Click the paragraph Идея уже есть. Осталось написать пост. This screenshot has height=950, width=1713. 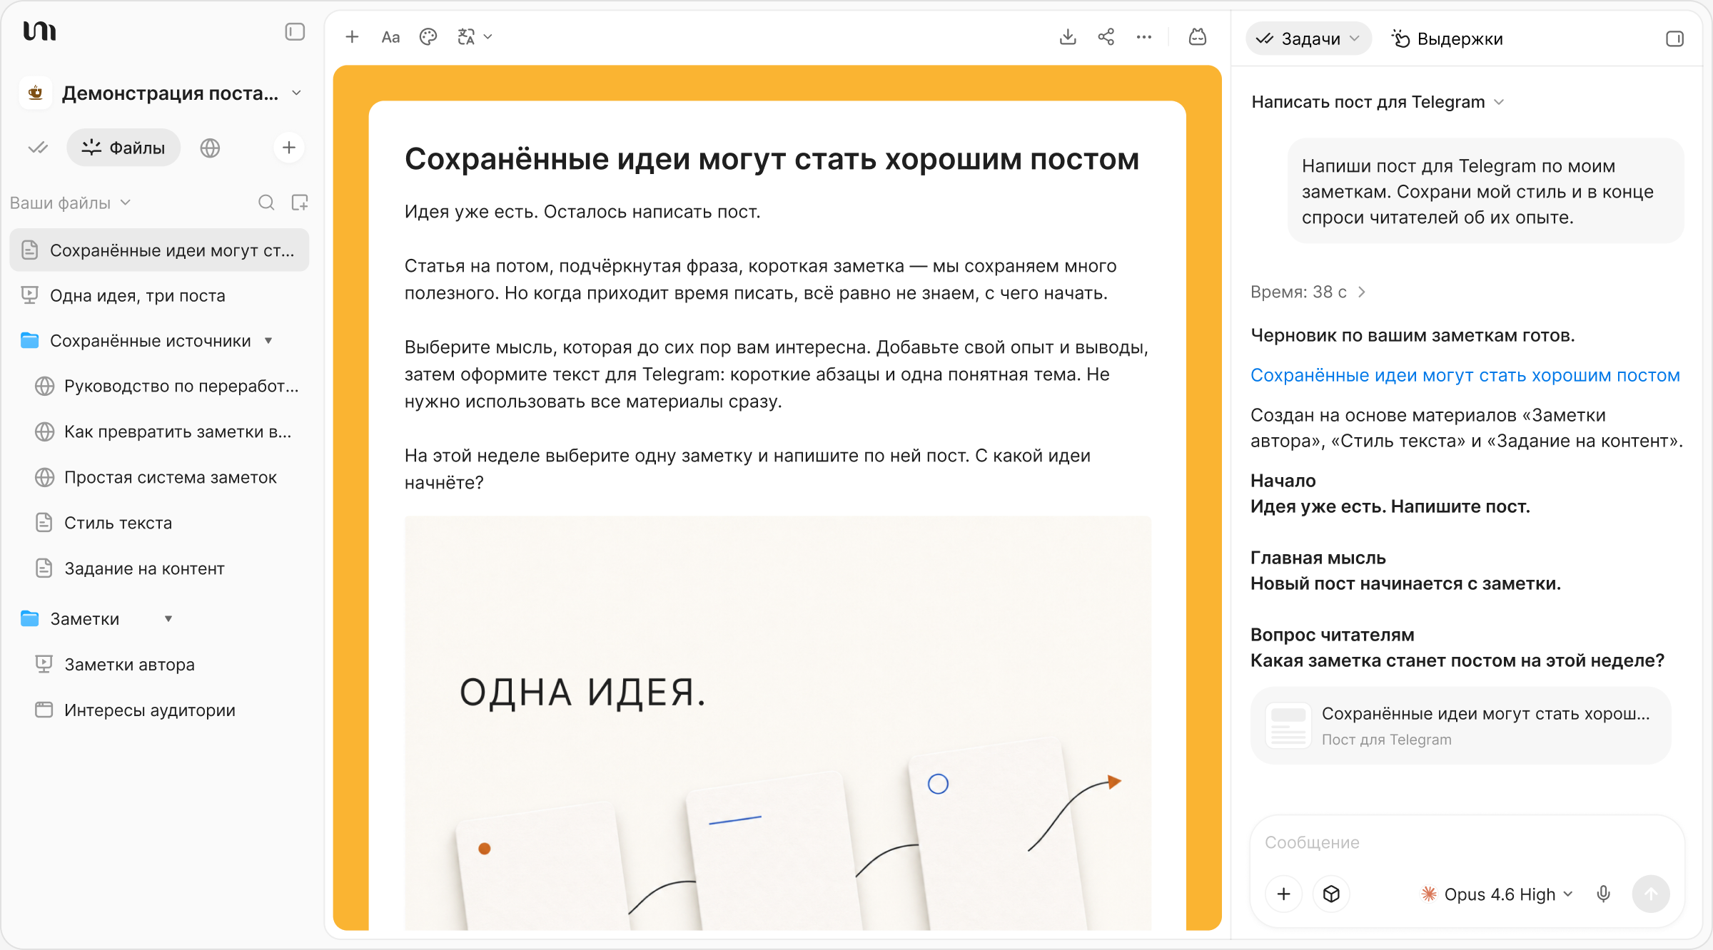click(582, 212)
